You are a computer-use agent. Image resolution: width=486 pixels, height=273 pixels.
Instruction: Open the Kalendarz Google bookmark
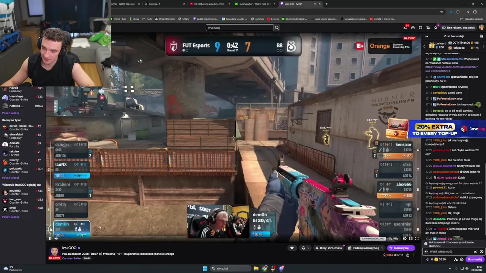235,19
